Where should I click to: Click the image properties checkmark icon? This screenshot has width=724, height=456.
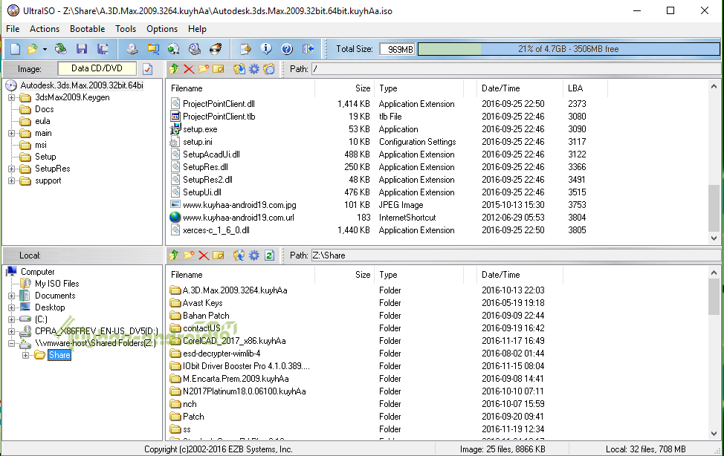point(148,69)
